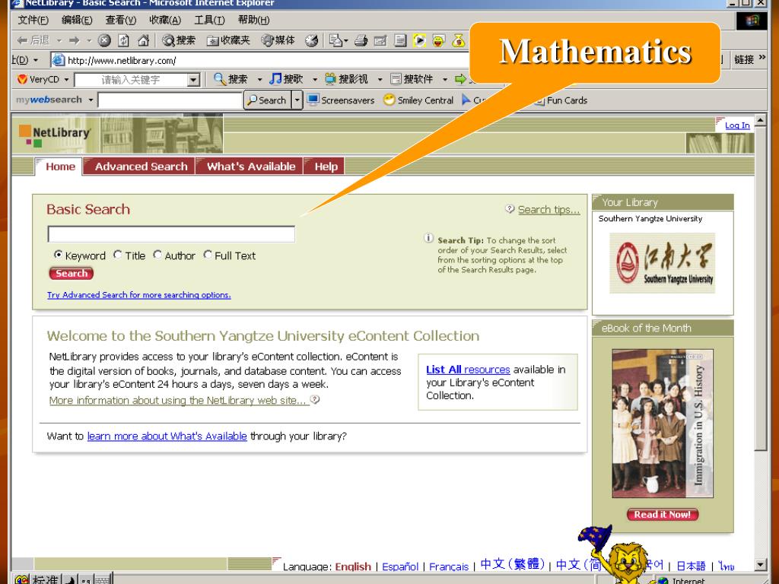The height and width of the screenshot is (584, 779).
Task: Refresh the page using the Refresh icon
Action: [x=123, y=40]
